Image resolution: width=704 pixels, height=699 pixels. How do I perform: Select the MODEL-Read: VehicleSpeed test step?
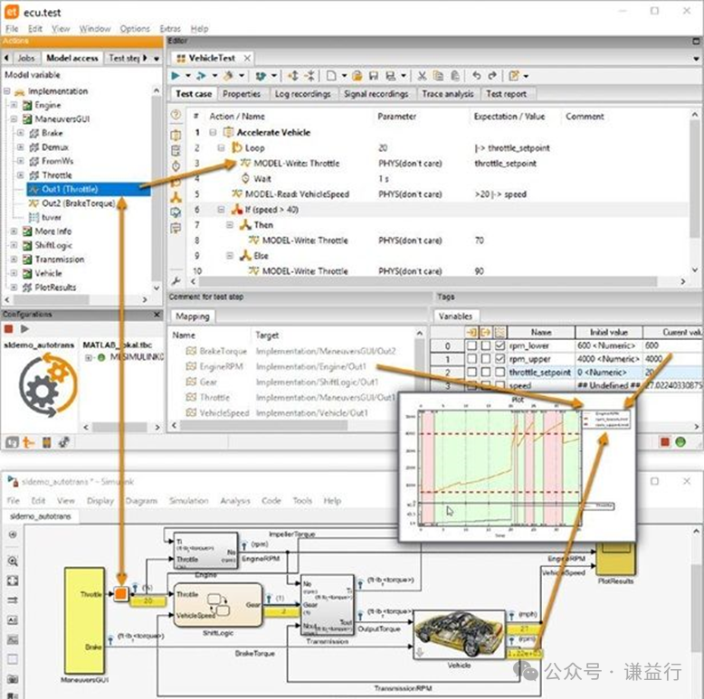coord(297,194)
